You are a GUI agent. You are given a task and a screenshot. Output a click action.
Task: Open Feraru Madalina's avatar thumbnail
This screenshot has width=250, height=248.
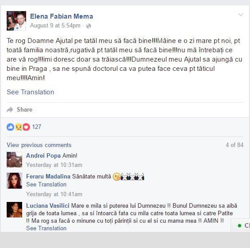[14, 181]
